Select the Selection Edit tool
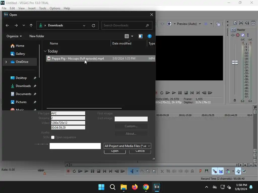The width and height of the screenshot is (258, 193). point(148,171)
